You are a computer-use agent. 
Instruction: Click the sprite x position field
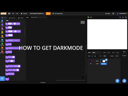(109, 53)
